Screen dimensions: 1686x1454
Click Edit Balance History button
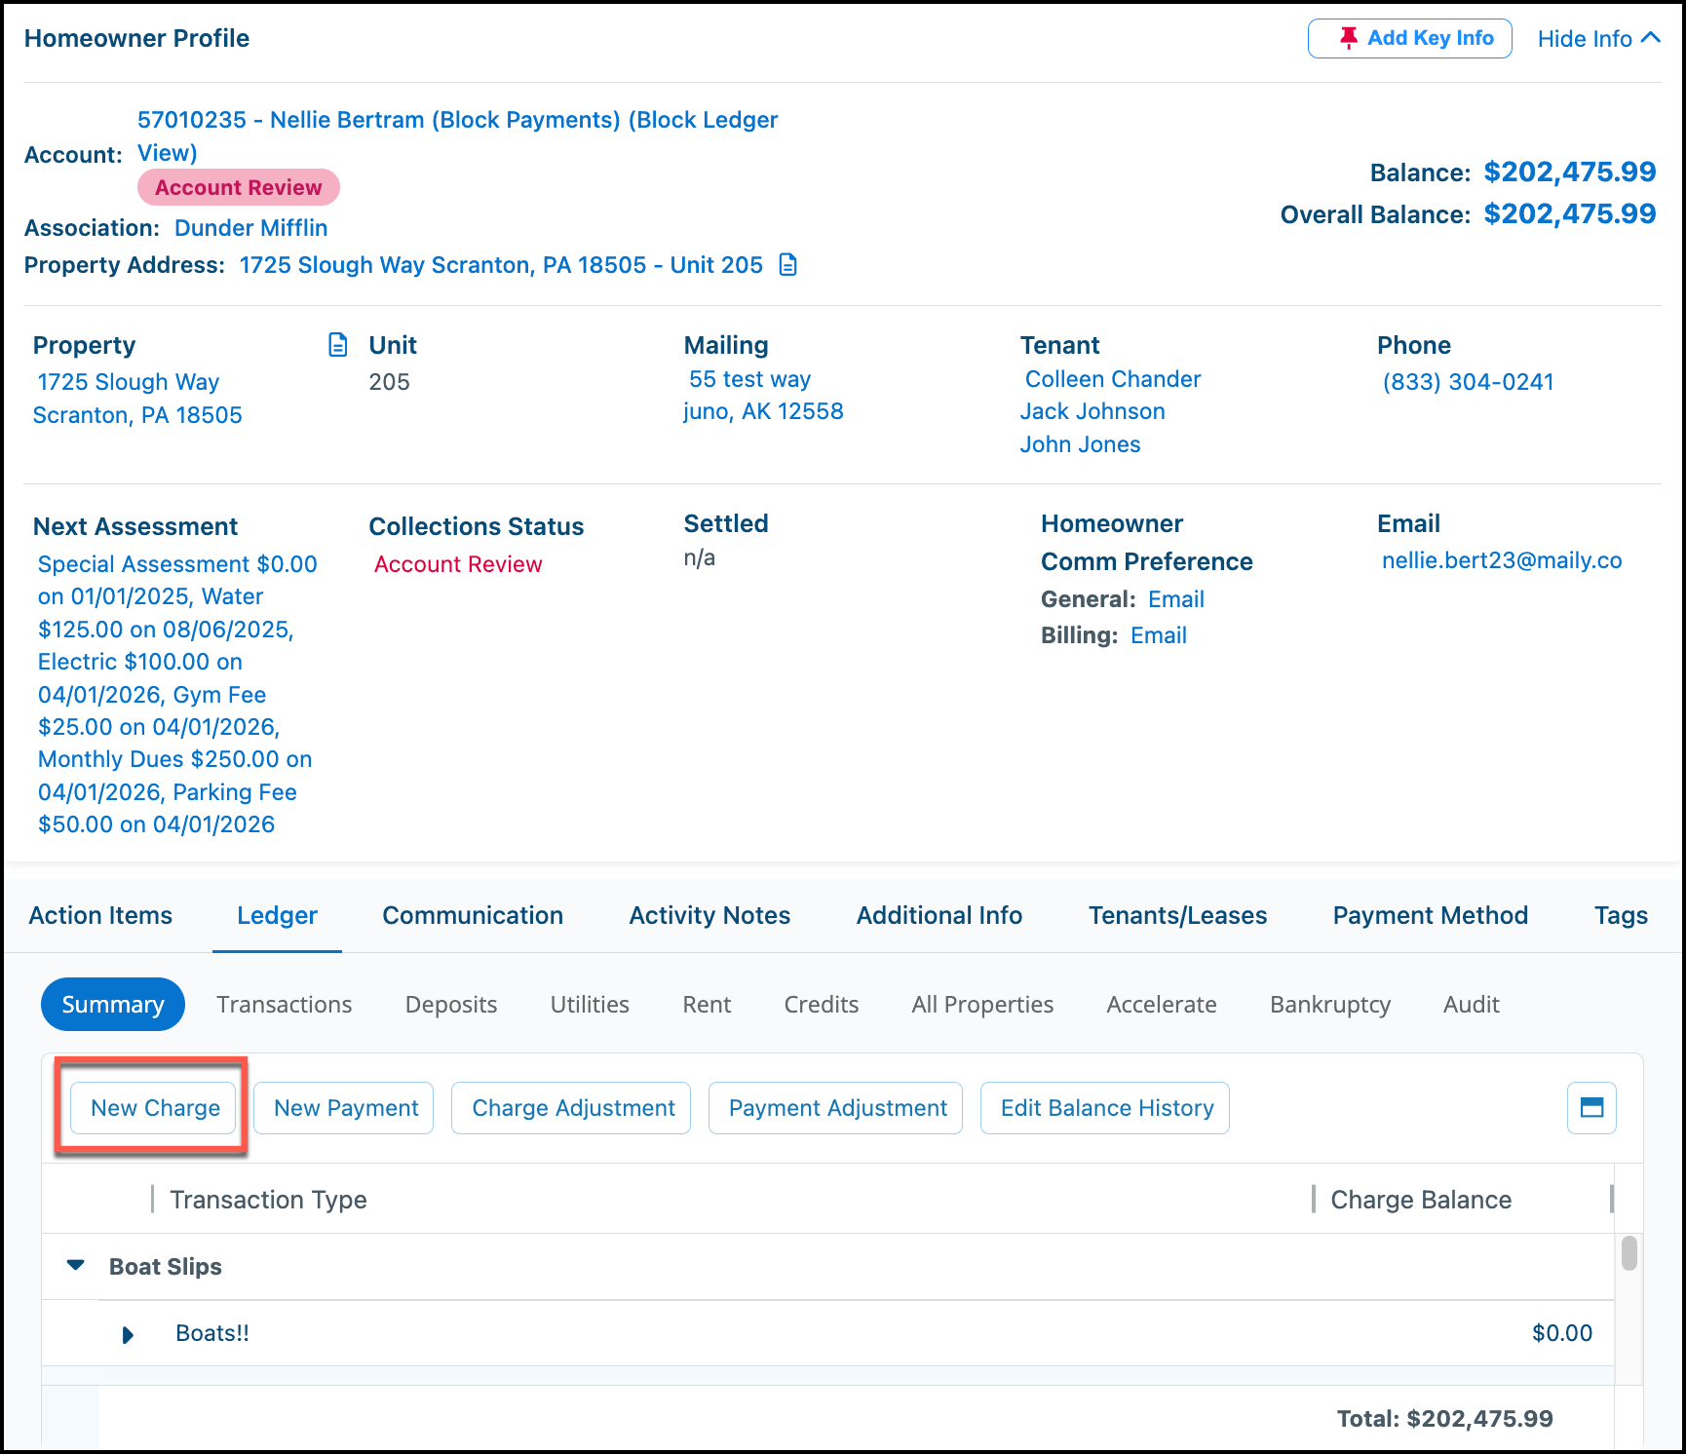click(1105, 1108)
